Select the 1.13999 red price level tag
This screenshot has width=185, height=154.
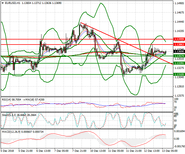click(179, 39)
